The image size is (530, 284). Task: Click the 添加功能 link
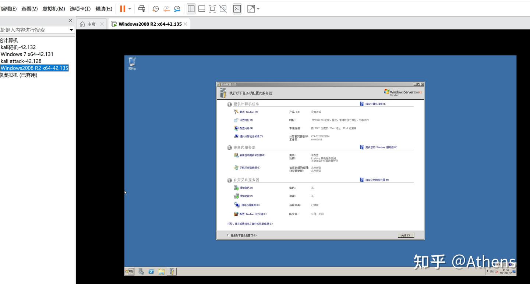point(246,196)
